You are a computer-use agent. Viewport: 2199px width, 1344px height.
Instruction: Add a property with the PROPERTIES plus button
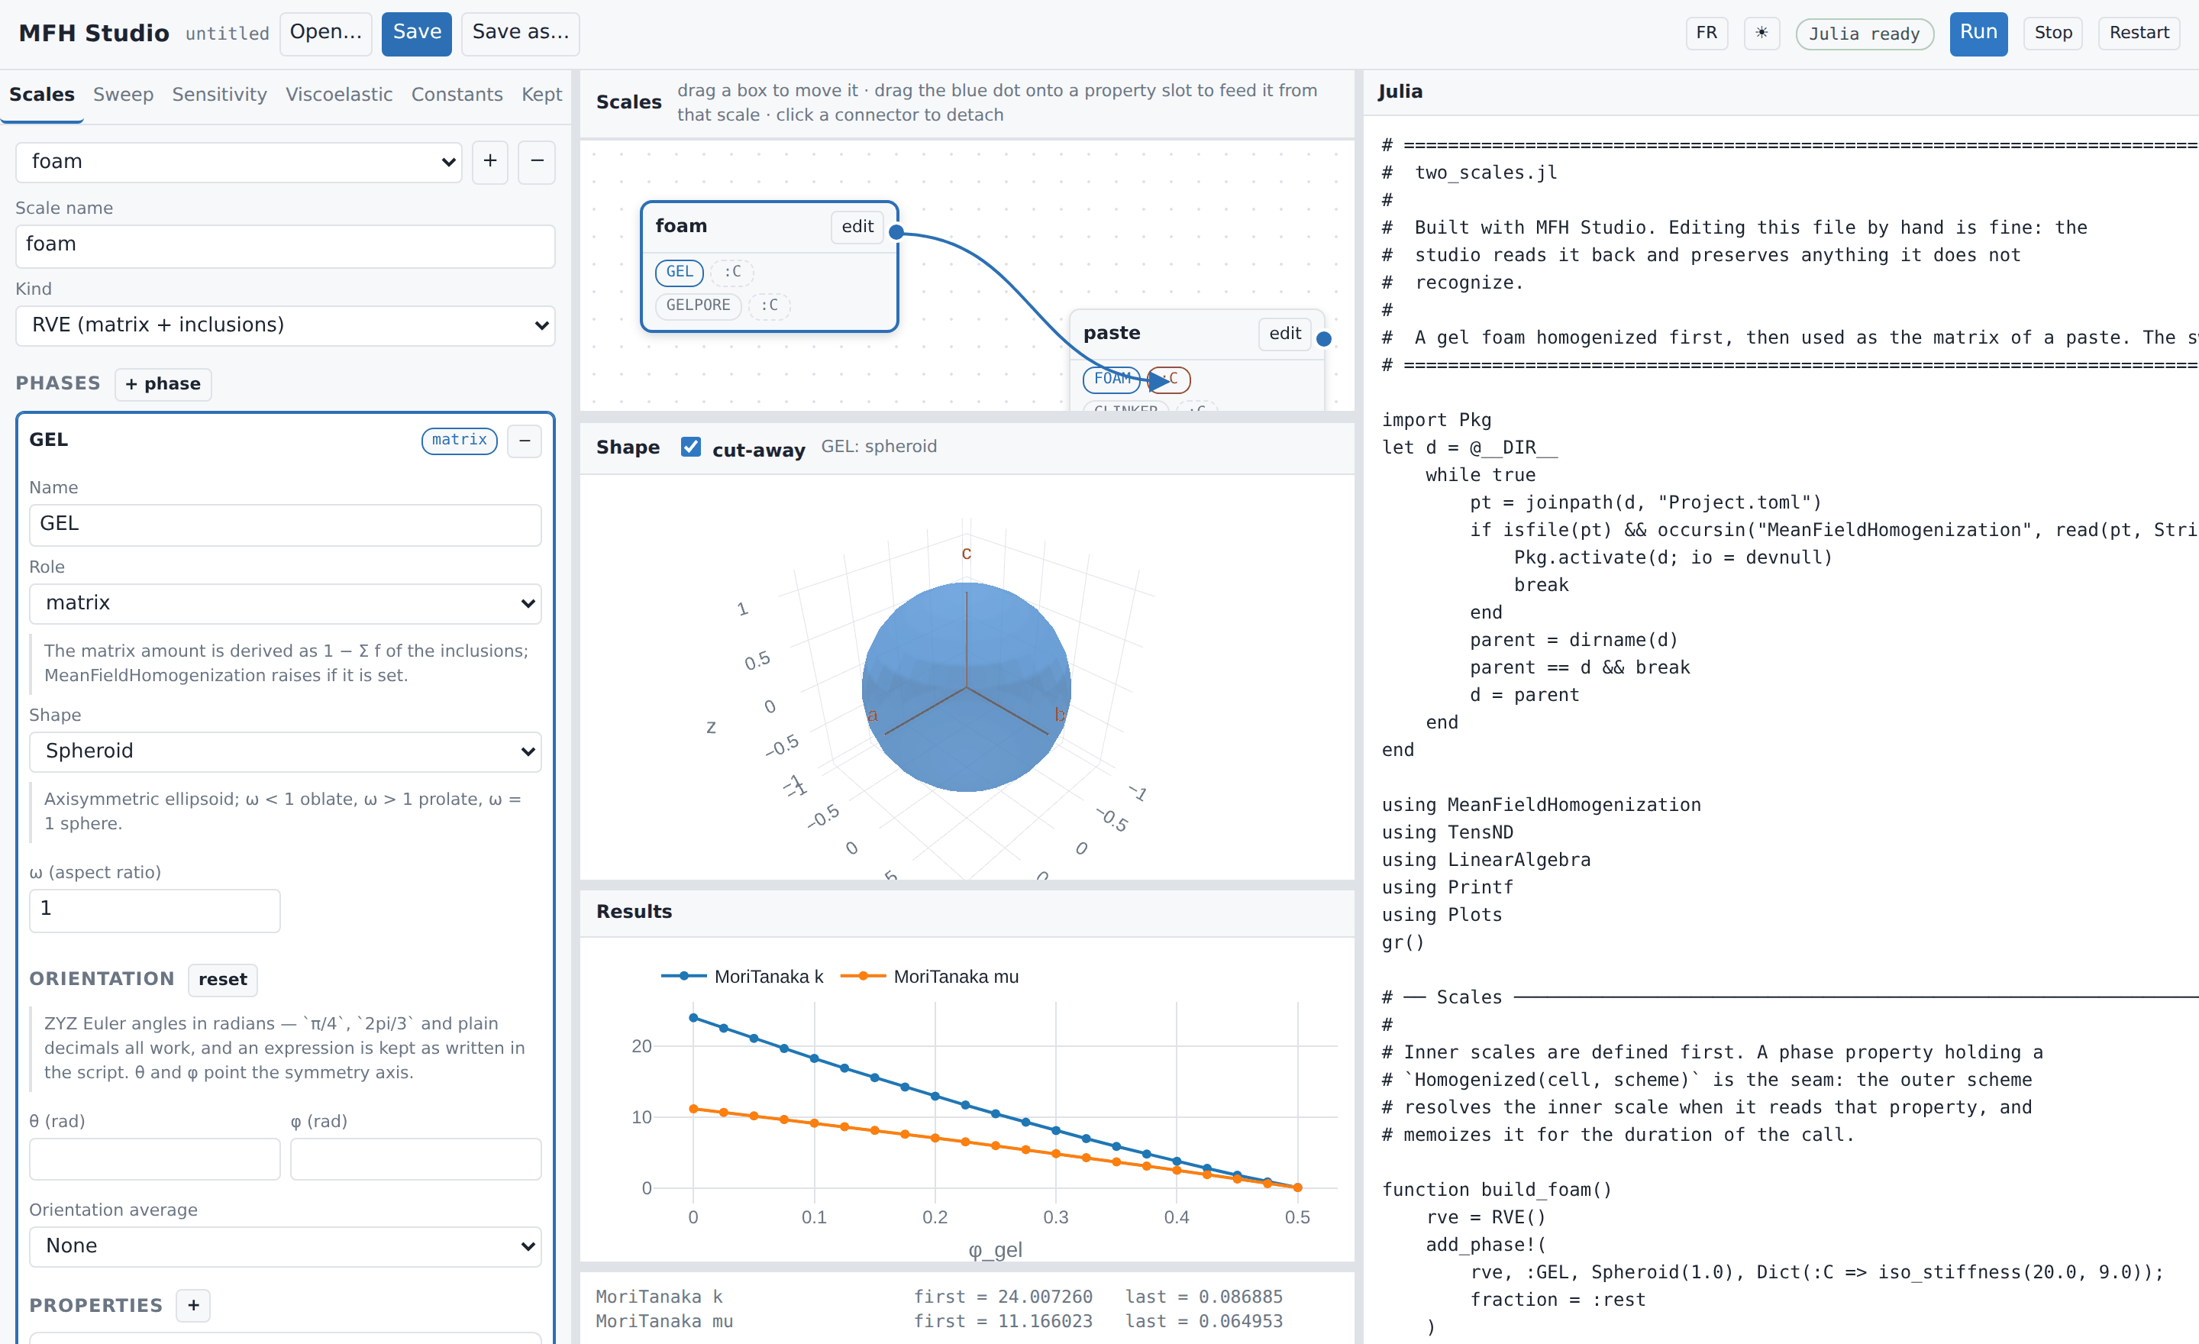(192, 1305)
